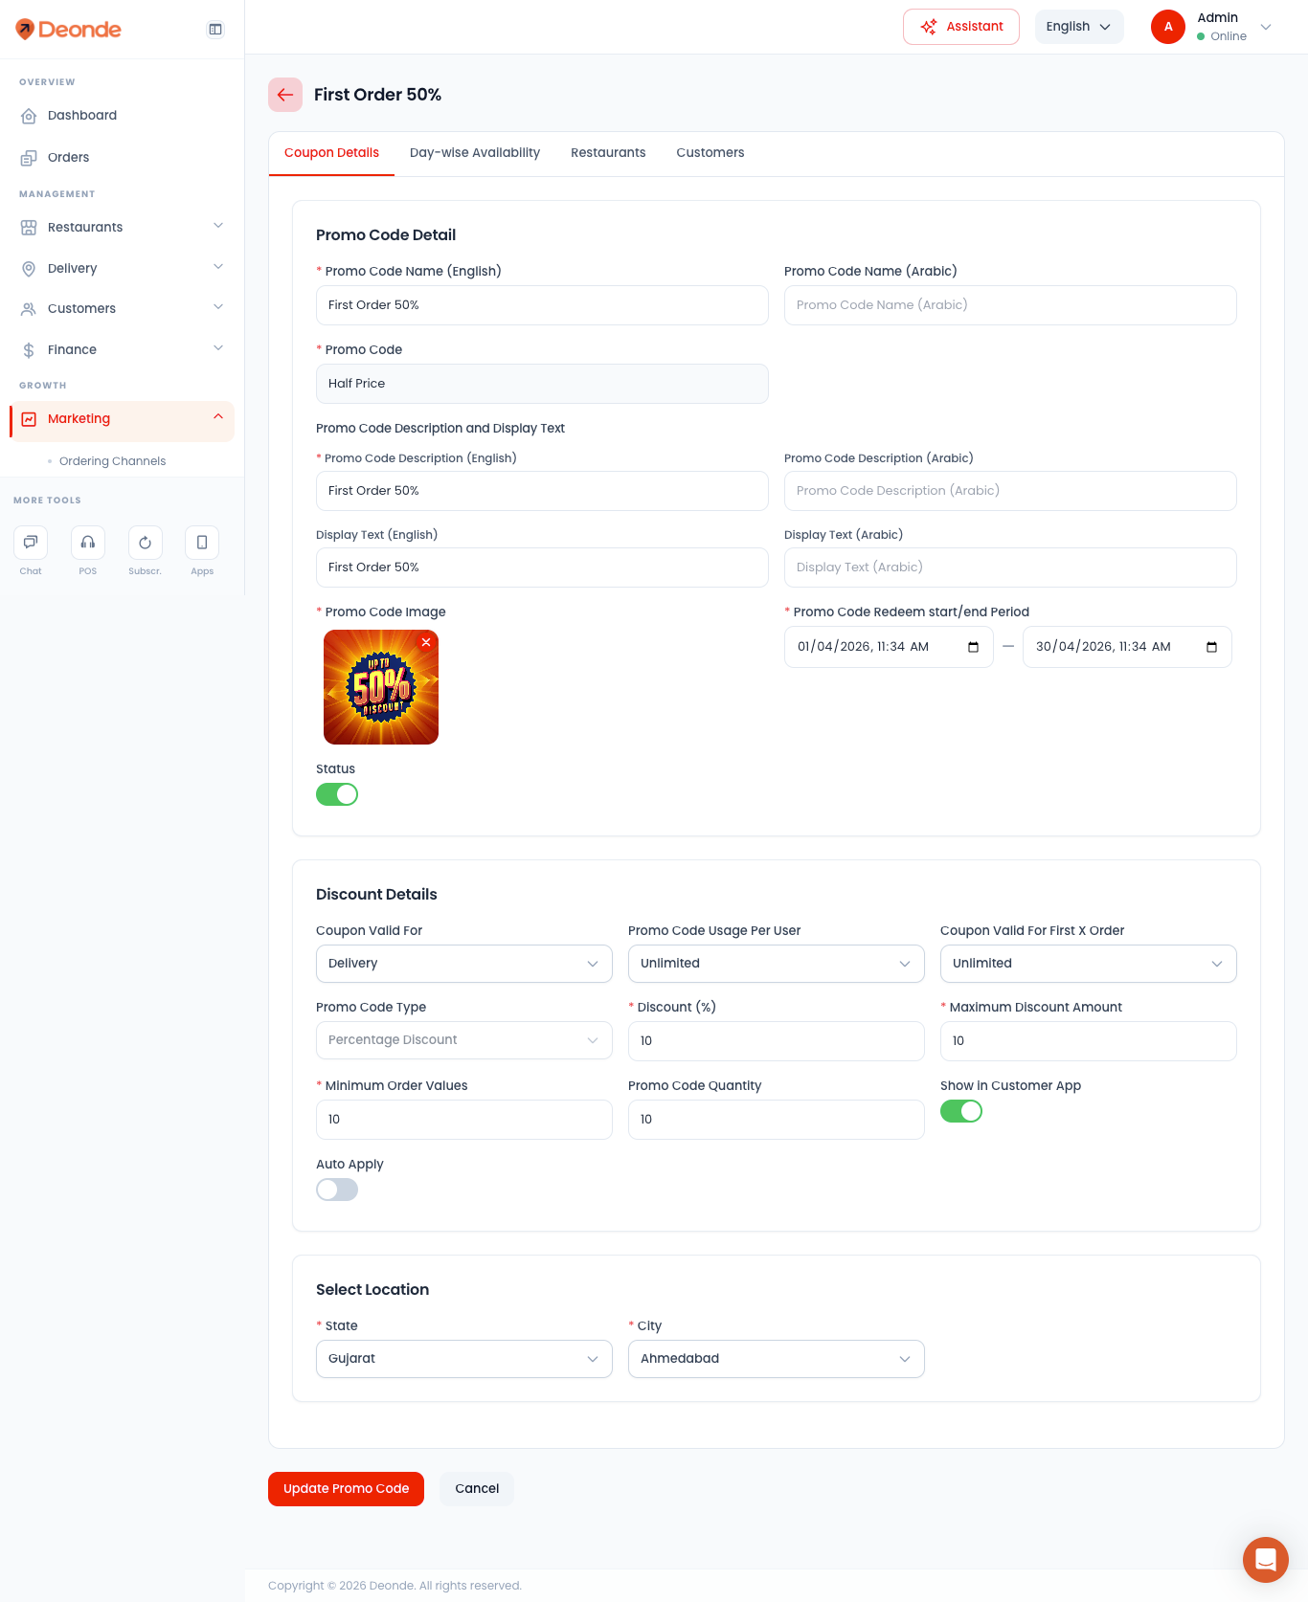Switch to Day-wise Availability tab
Viewport: 1308px width, 1602px height.
tap(475, 153)
